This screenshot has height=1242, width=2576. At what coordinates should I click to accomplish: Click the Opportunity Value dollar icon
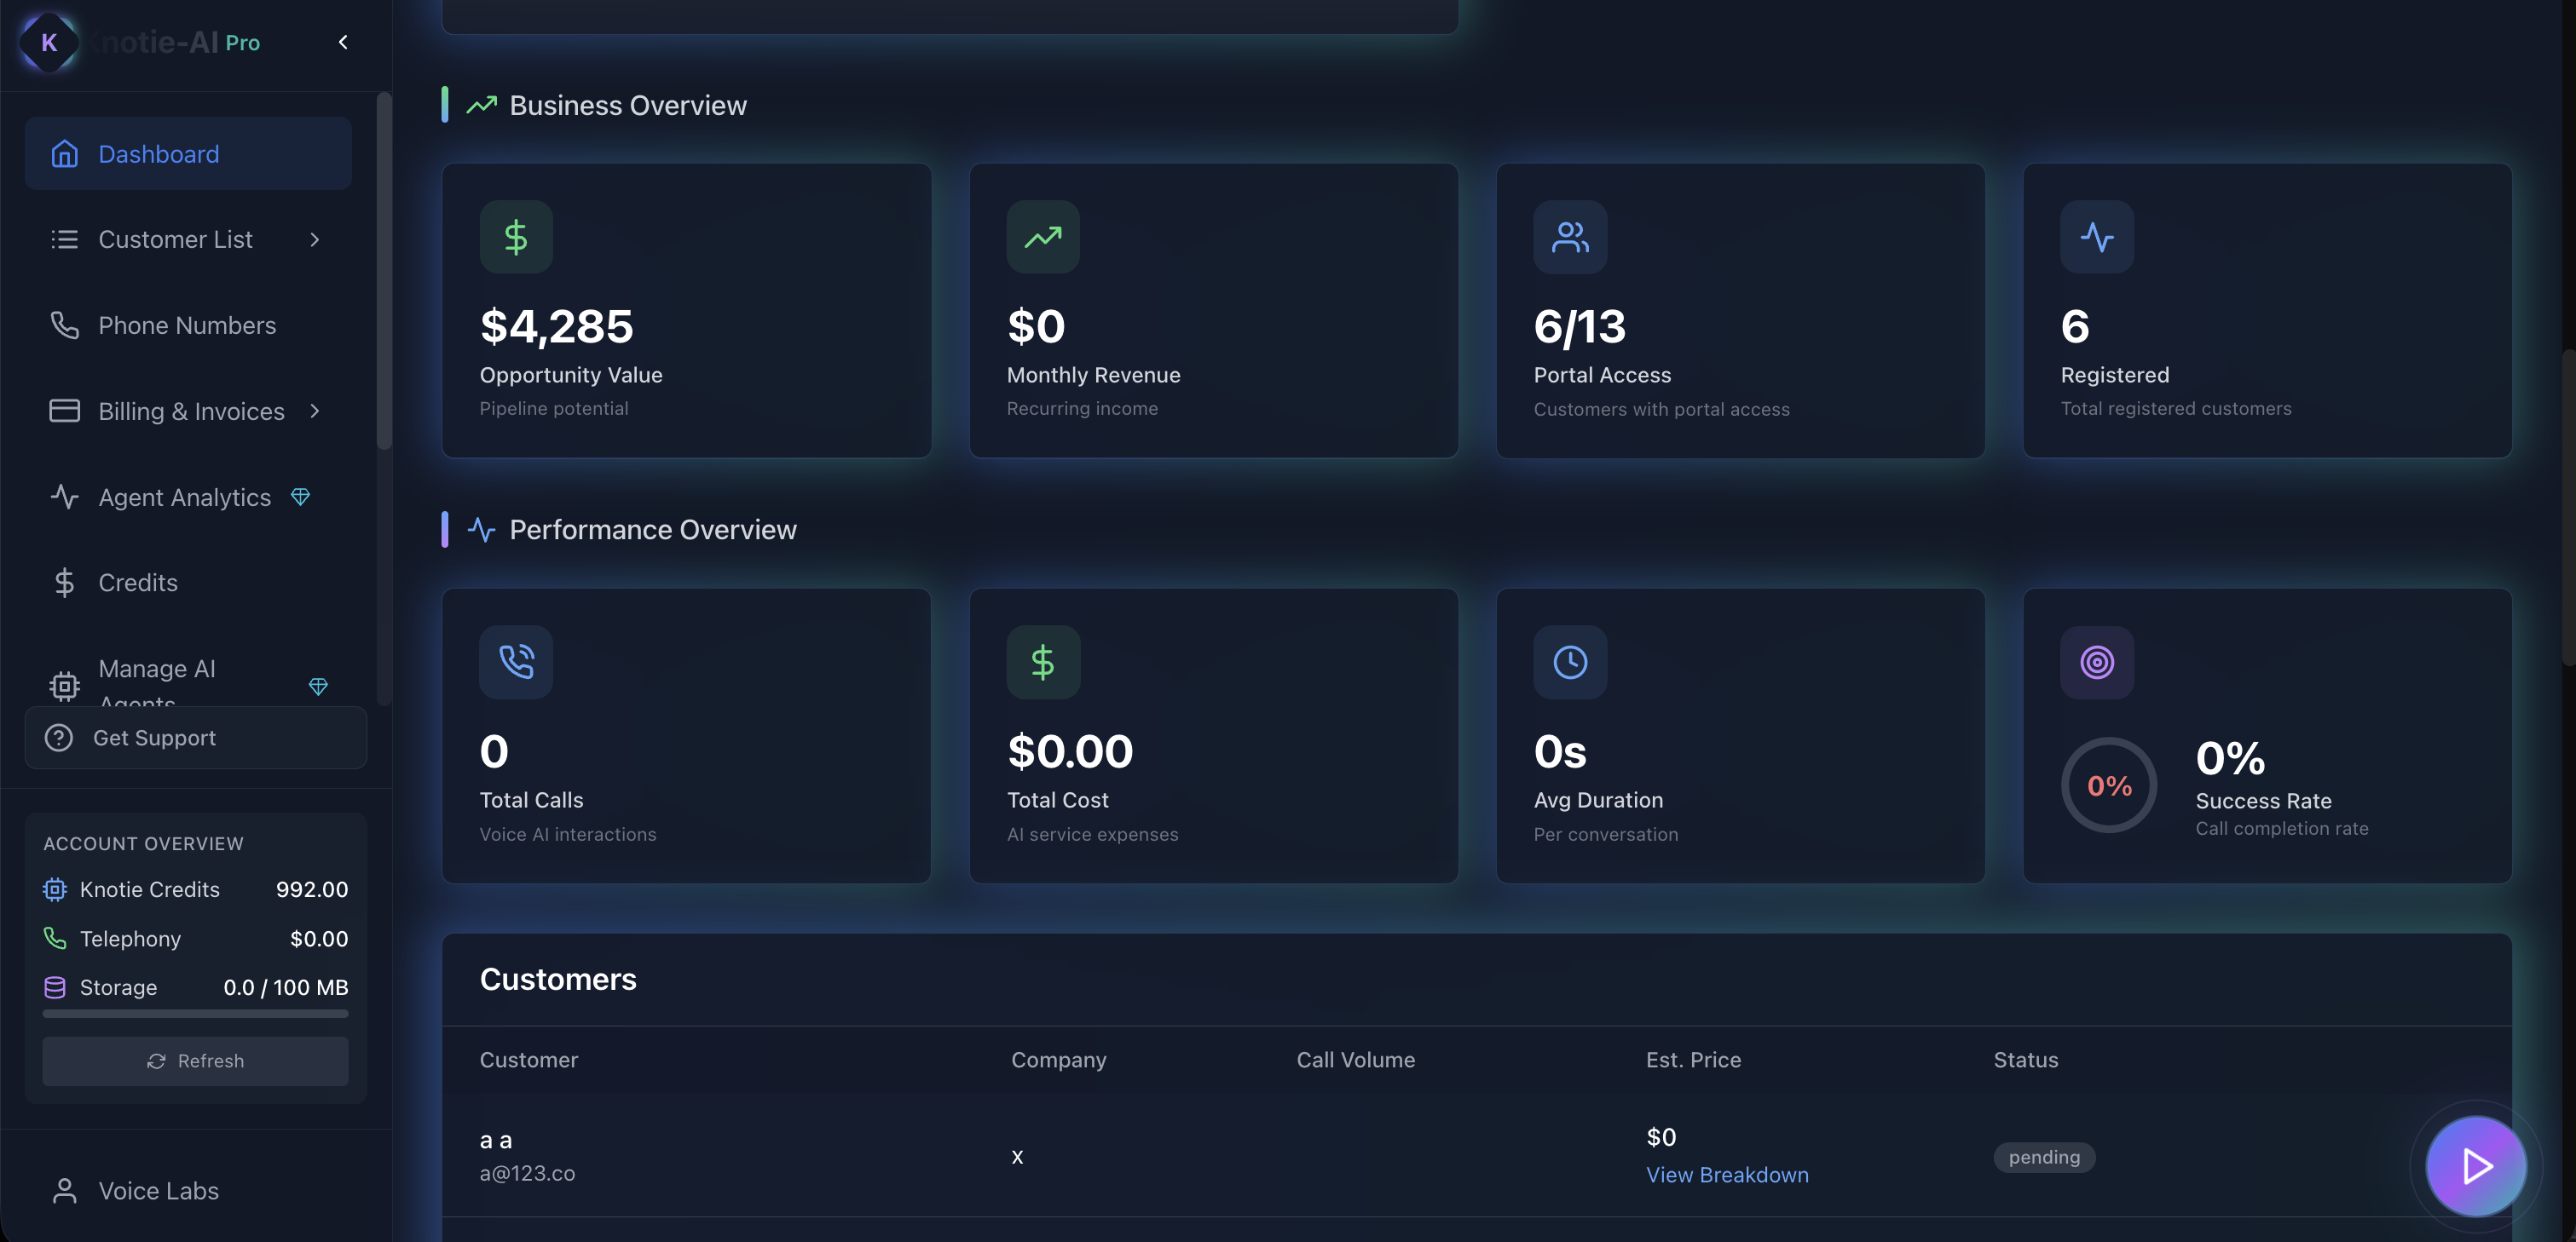click(516, 237)
